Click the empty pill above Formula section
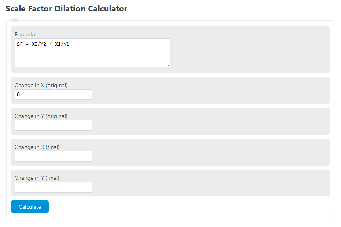The width and height of the screenshot is (341, 227). pyautogui.click(x=14, y=20)
